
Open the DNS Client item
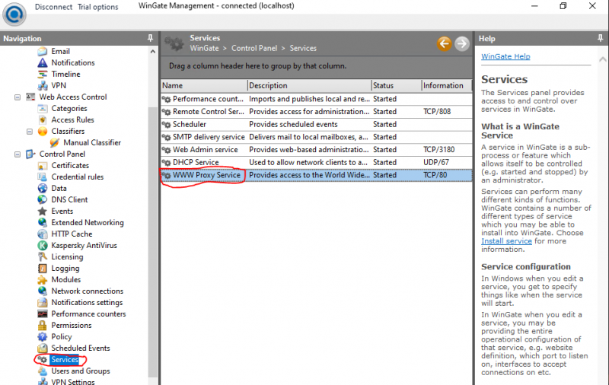coord(69,200)
